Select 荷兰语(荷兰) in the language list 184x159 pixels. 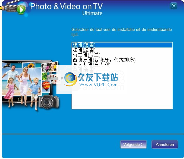coord(122,55)
